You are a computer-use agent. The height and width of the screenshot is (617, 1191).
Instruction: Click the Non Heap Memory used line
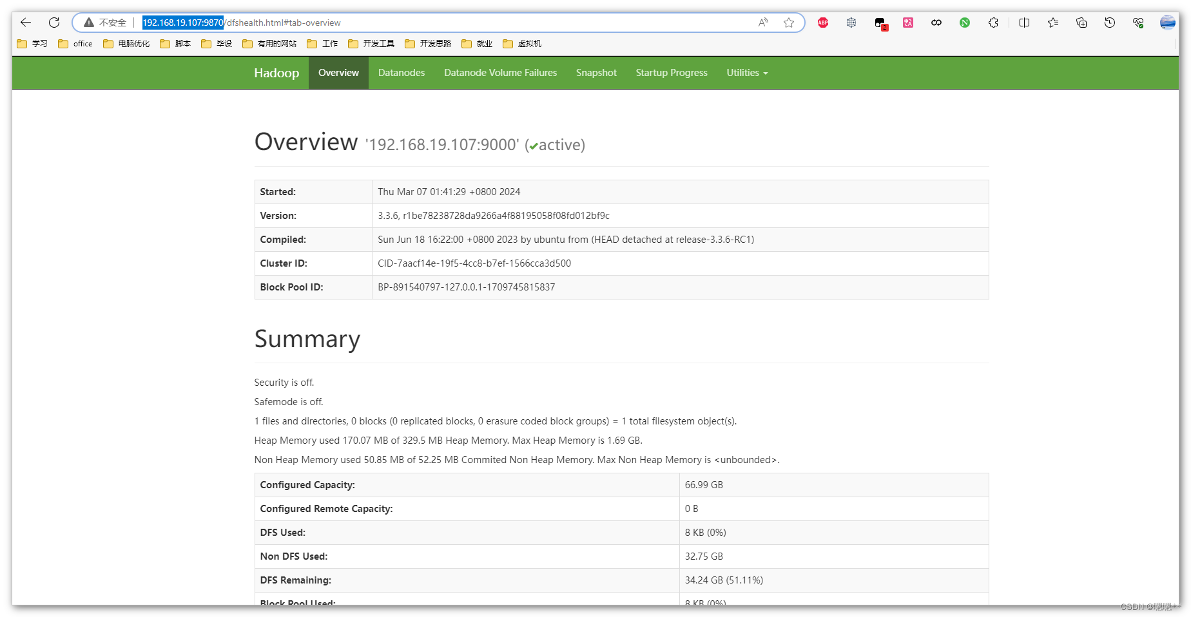(517, 460)
